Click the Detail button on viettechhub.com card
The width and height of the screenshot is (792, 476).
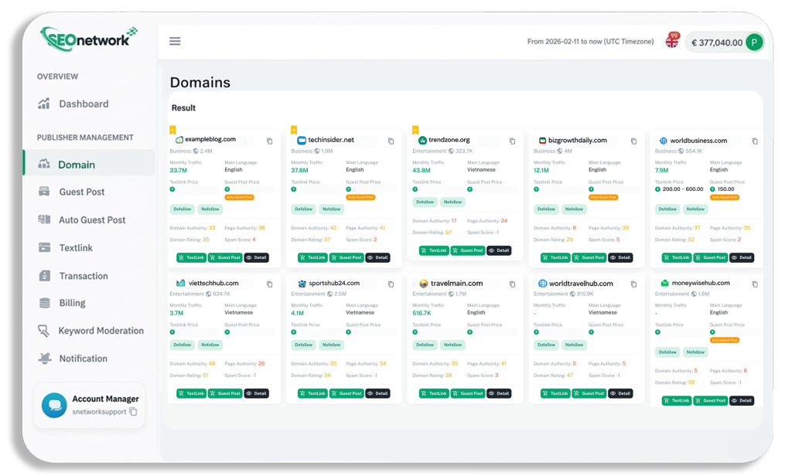tap(257, 393)
